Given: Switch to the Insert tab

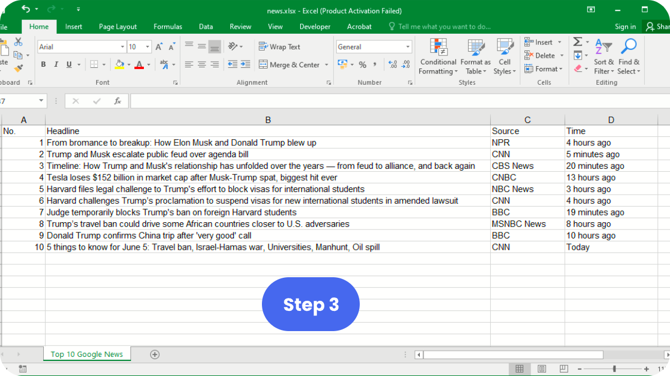Looking at the screenshot, I should (x=74, y=26).
